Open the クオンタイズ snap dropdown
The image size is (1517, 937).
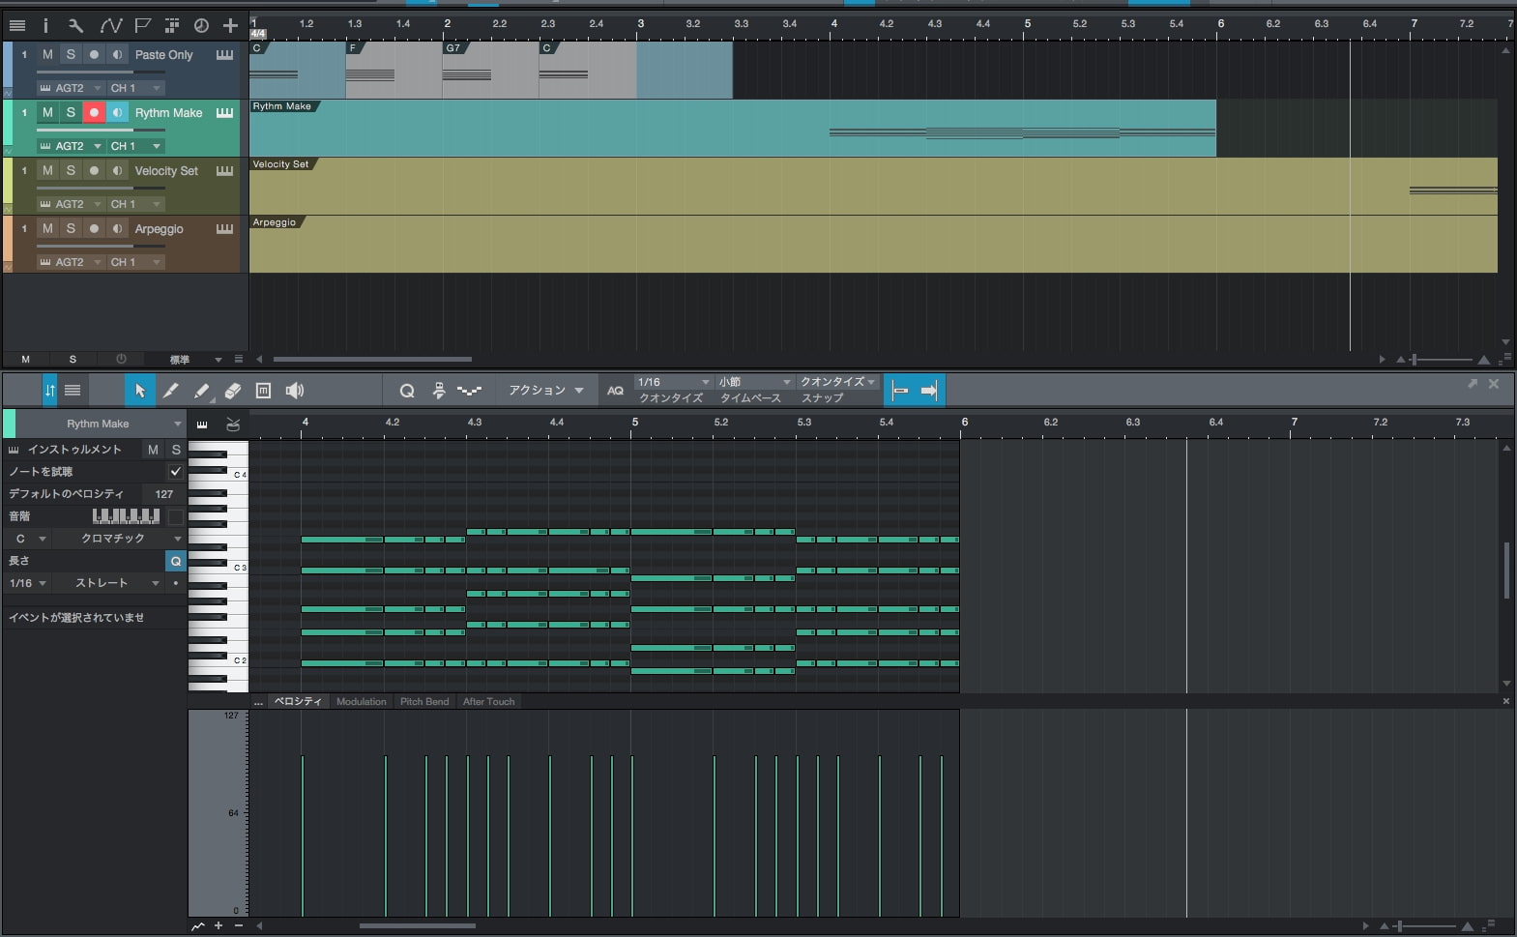point(837,382)
